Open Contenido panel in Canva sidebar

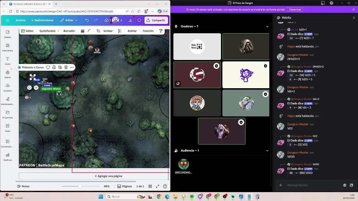point(8,143)
